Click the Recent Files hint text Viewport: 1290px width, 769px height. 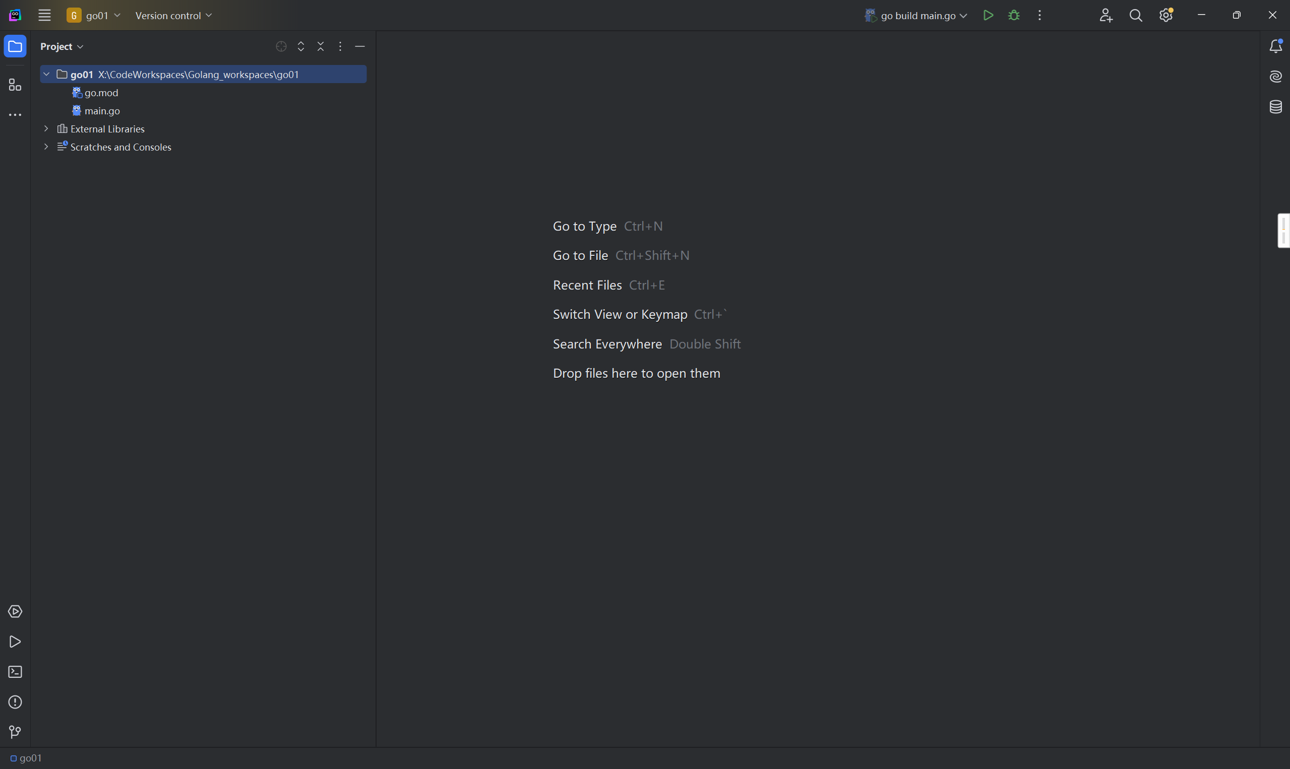(x=587, y=285)
